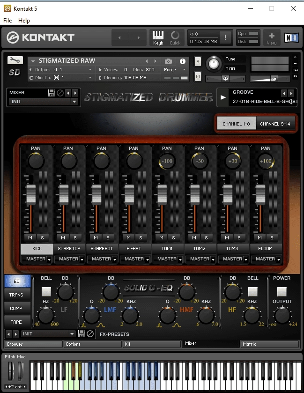Show instrument info with the i icon
The height and width of the screenshot is (393, 304).
pos(183,61)
